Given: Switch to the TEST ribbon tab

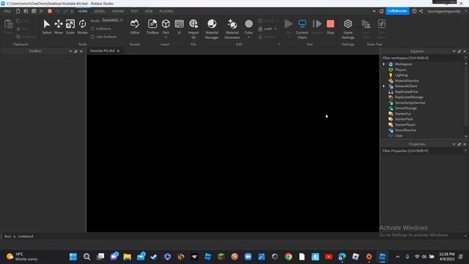Looking at the screenshot, I should tap(134, 11).
